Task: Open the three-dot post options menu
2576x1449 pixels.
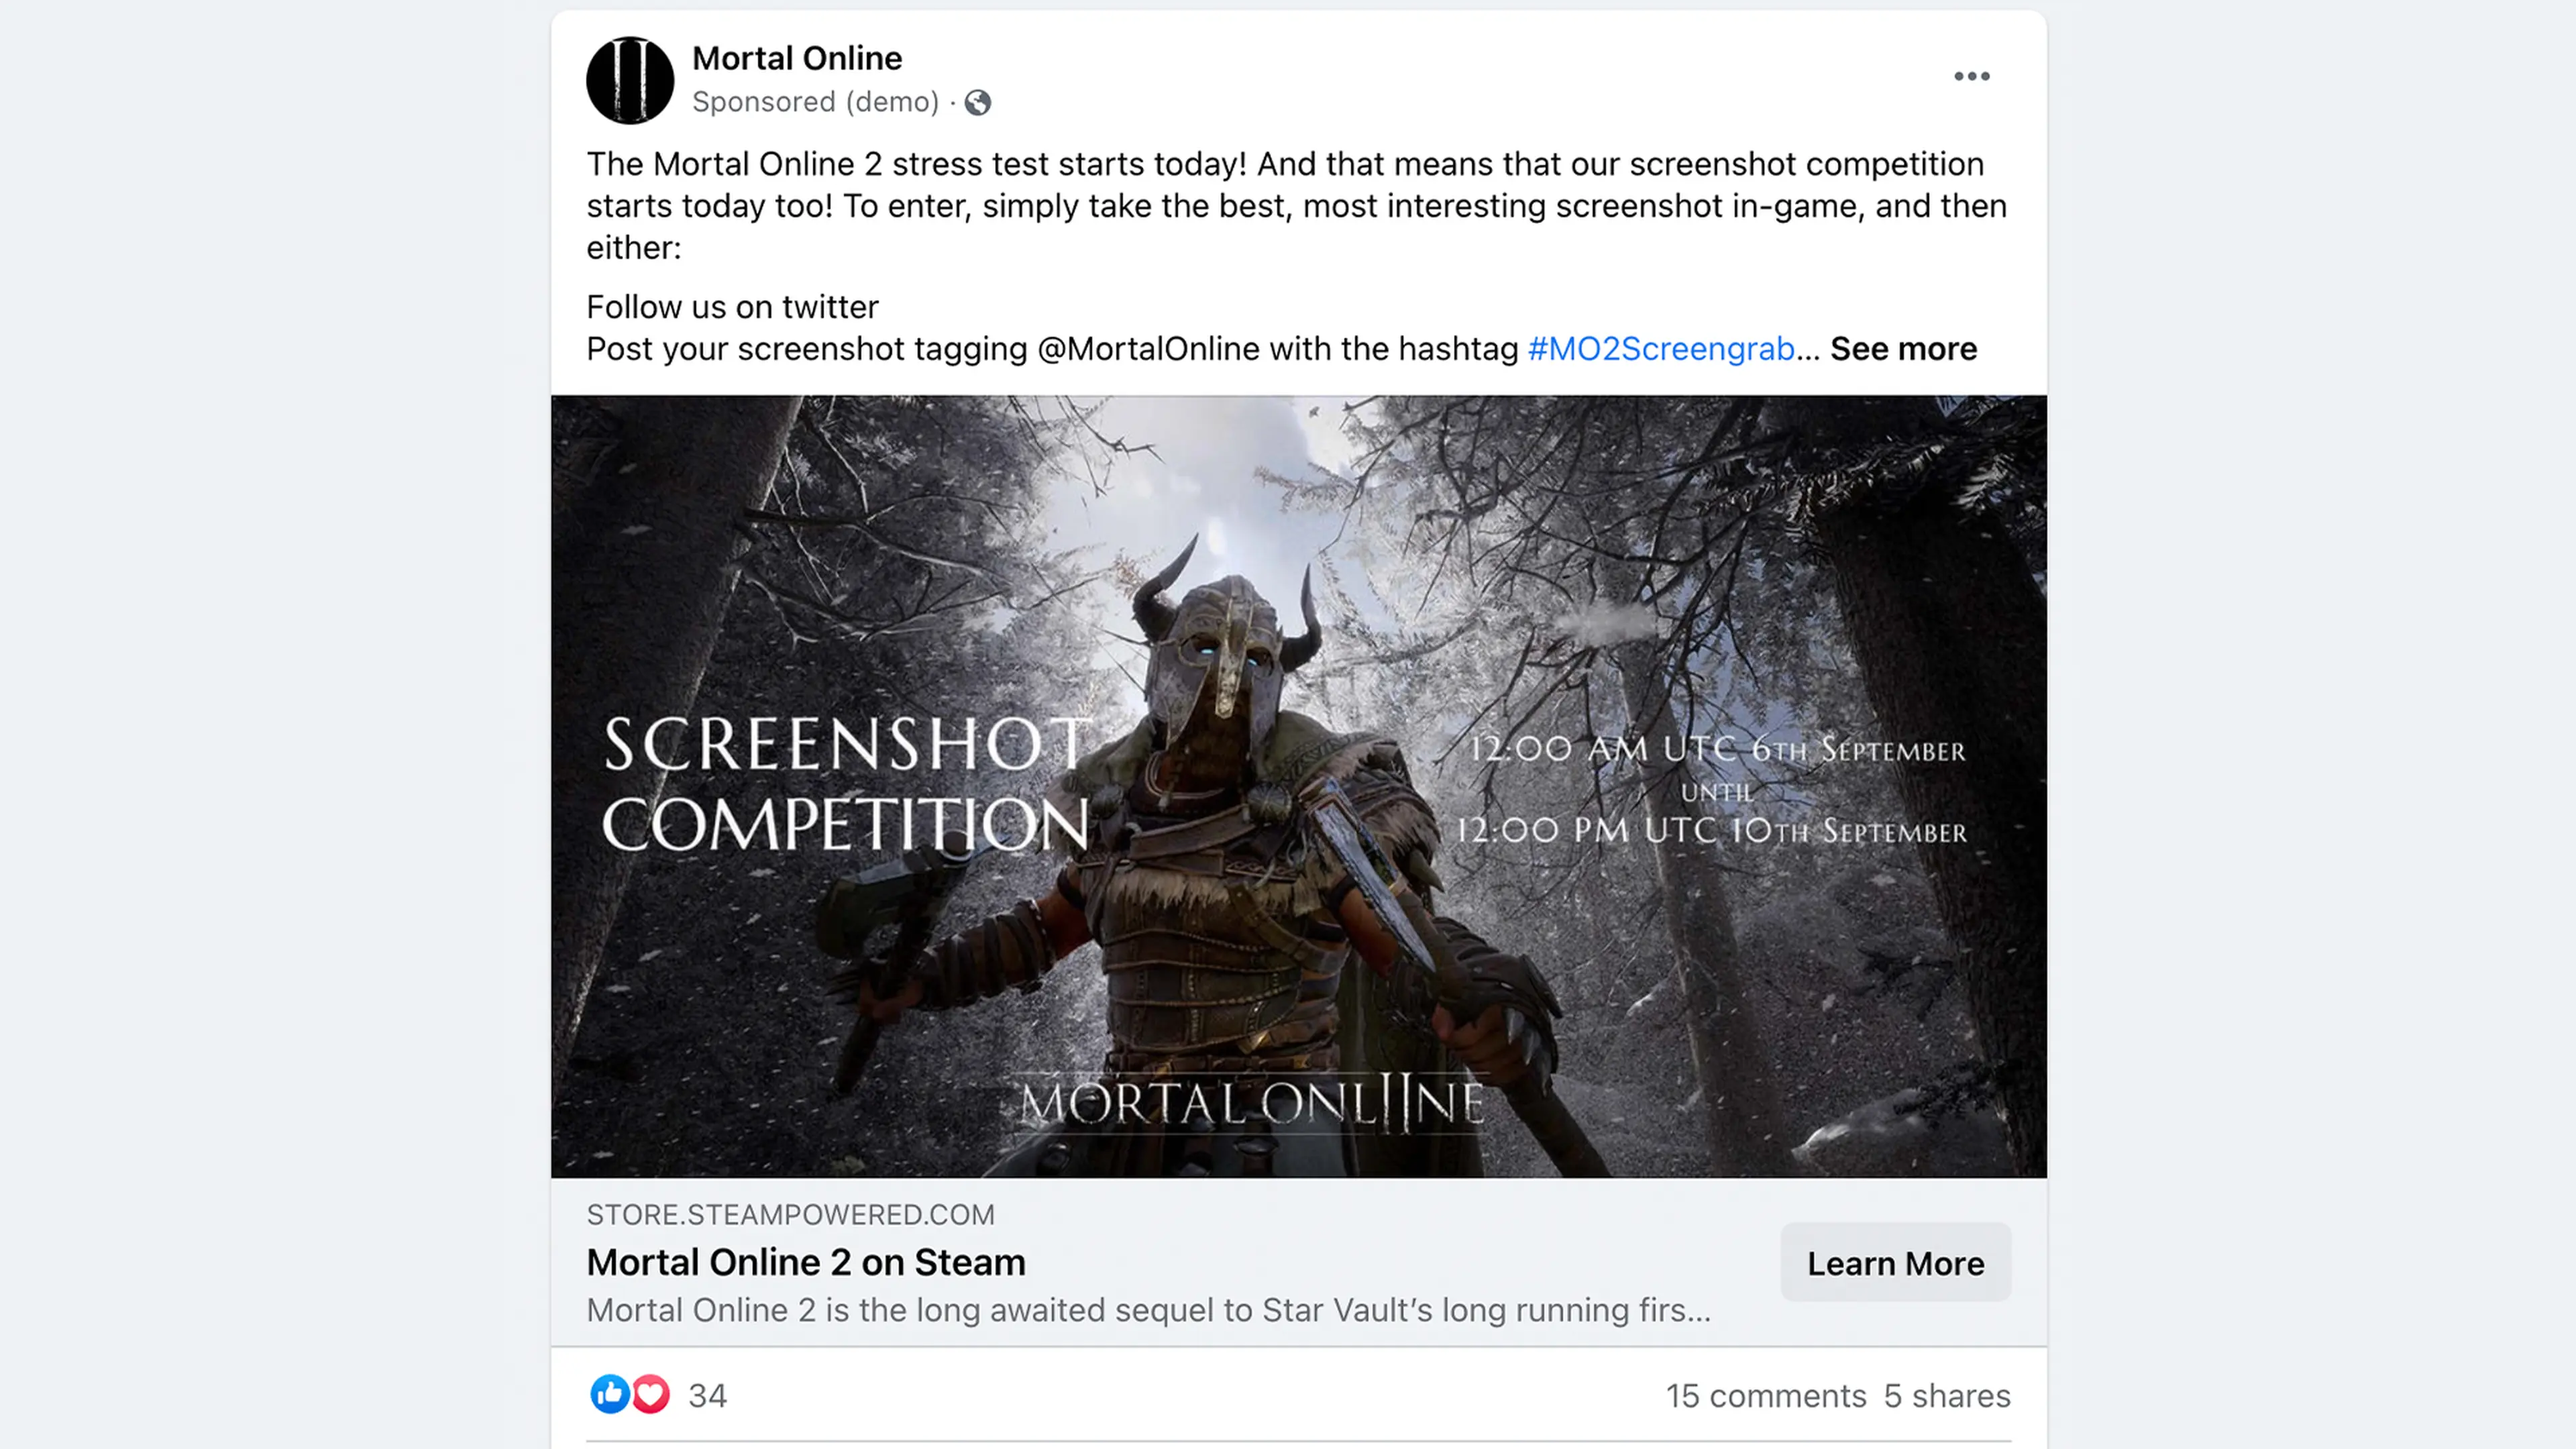Action: pyautogui.click(x=1971, y=76)
